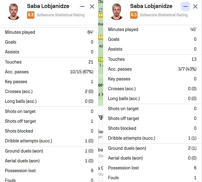Select the green 7.0 rating badge between the panels
The width and height of the screenshot is (202, 182).
tap(101, 59)
